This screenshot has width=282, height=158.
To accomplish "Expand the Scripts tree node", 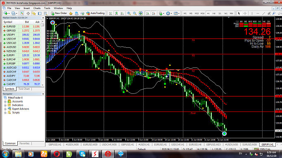I will pos(5,113).
